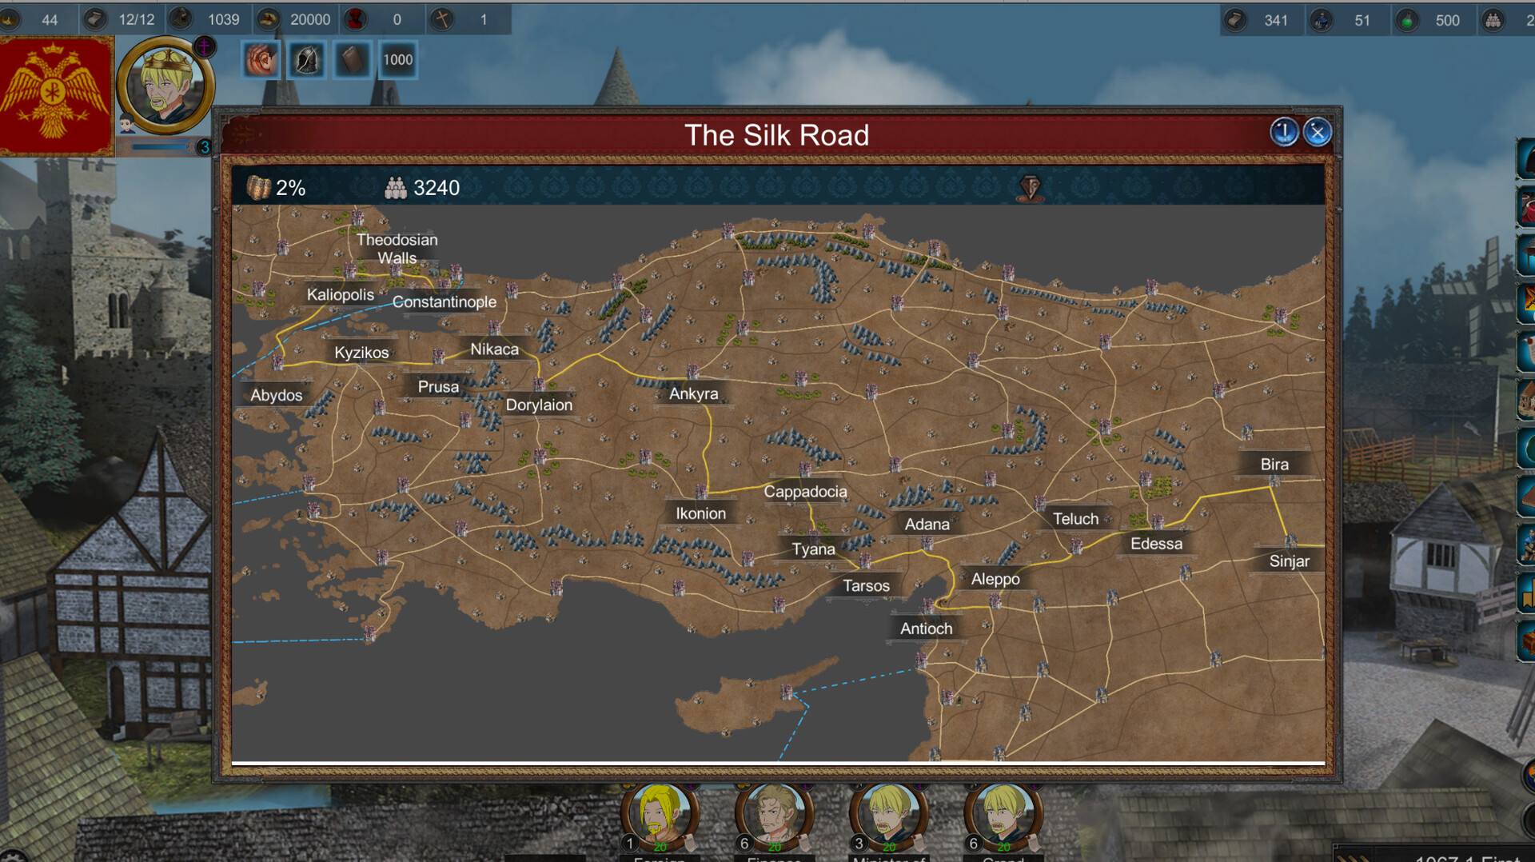This screenshot has height=862, width=1535.
Task: Click the Cappadocia map label
Action: 804,492
